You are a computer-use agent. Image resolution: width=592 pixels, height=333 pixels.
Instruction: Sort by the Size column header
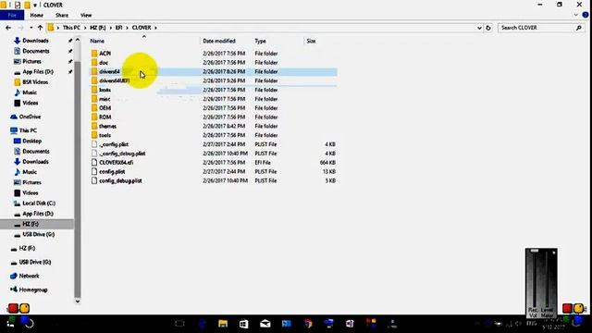(x=311, y=41)
